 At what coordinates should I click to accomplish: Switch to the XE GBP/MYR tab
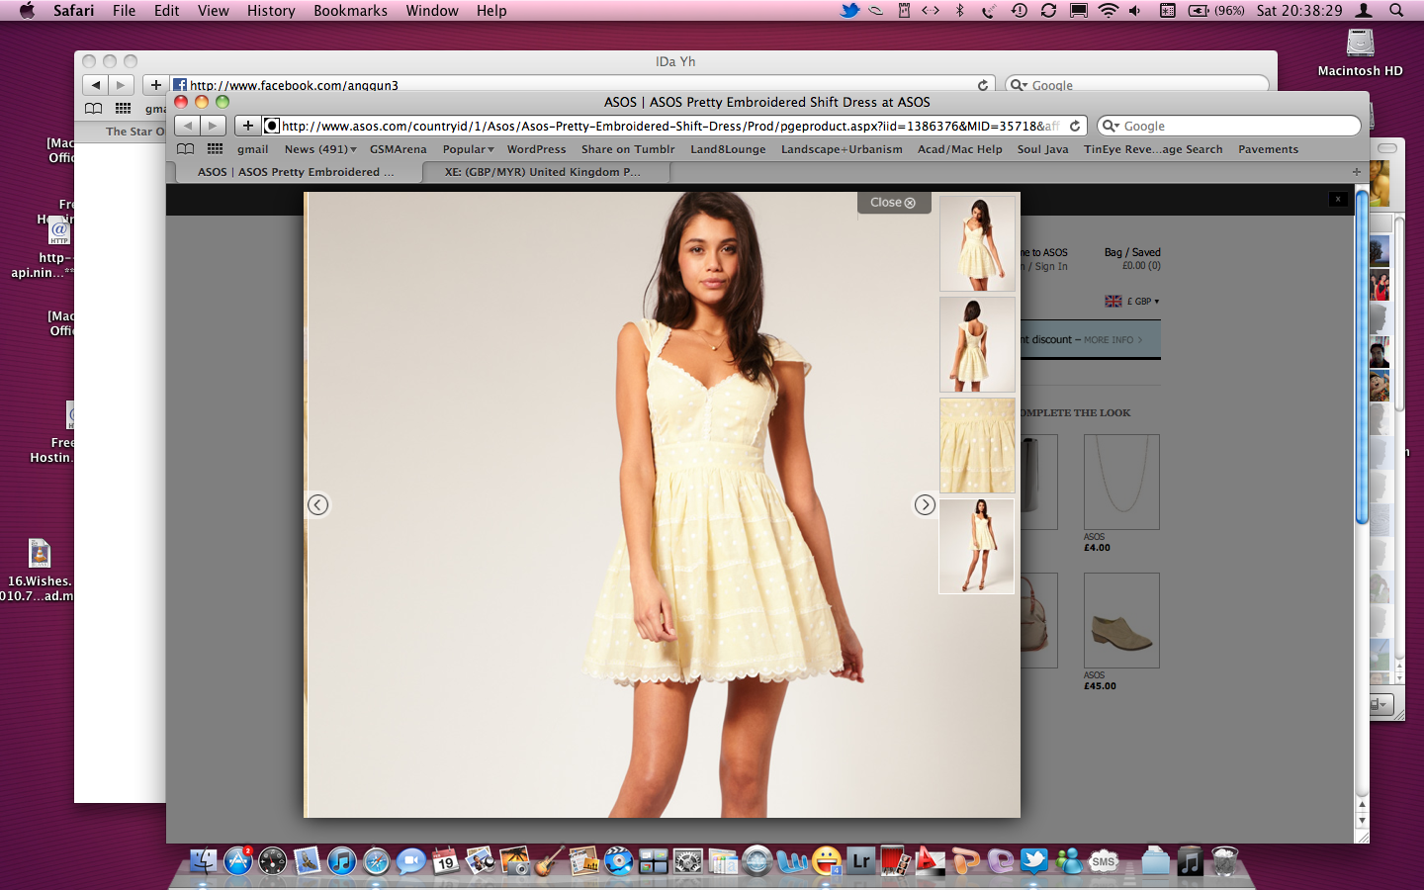(543, 172)
